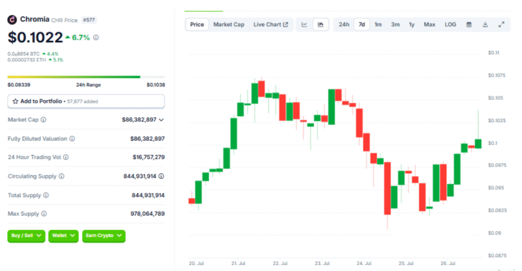Select the 24h time range
The width and height of the screenshot is (522, 271).
344,24
